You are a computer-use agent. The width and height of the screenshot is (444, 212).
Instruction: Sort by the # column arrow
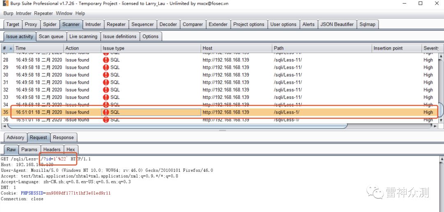(x=11, y=48)
